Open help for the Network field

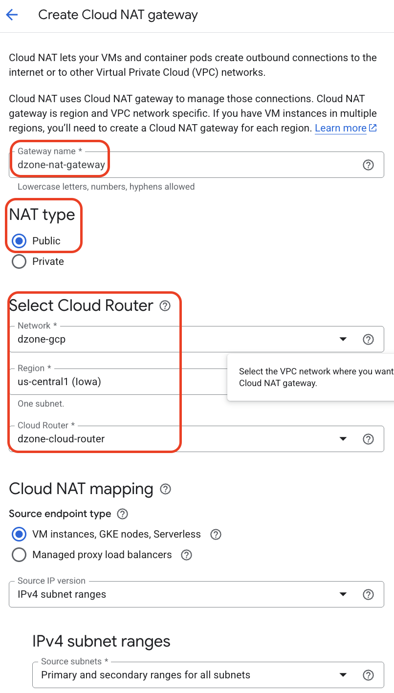click(368, 339)
